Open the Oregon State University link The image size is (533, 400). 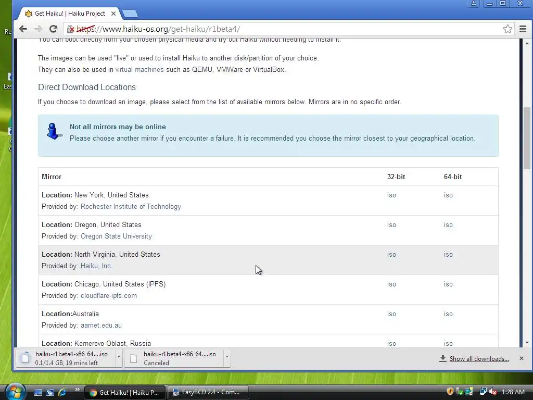[116, 236]
